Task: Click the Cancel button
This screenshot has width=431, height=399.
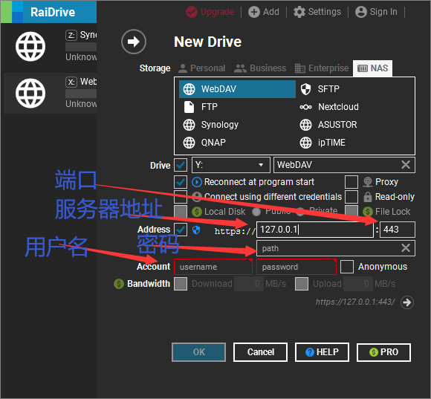Action: [260, 352]
